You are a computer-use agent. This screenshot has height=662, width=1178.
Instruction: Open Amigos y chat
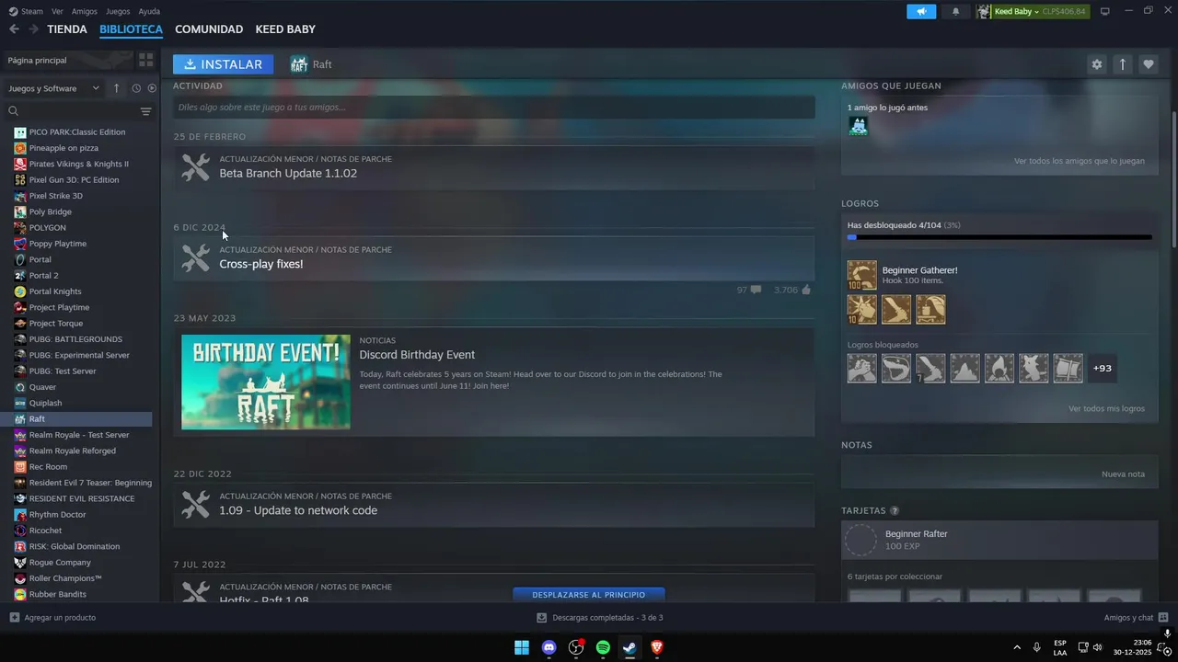[1136, 618]
